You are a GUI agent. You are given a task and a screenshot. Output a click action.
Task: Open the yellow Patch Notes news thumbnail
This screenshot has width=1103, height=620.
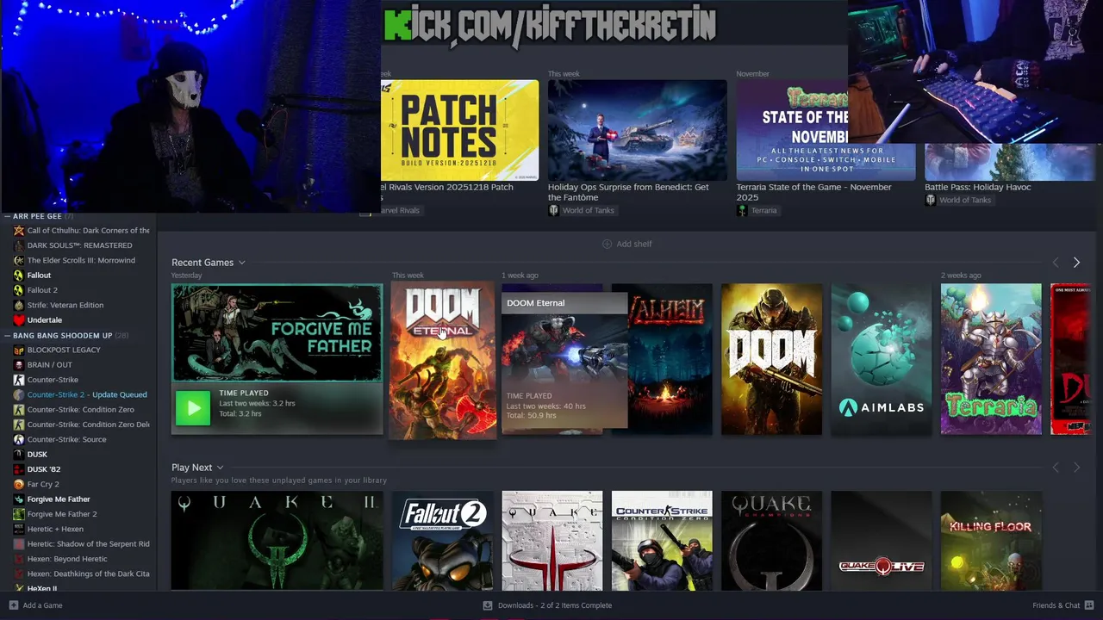coord(459,130)
